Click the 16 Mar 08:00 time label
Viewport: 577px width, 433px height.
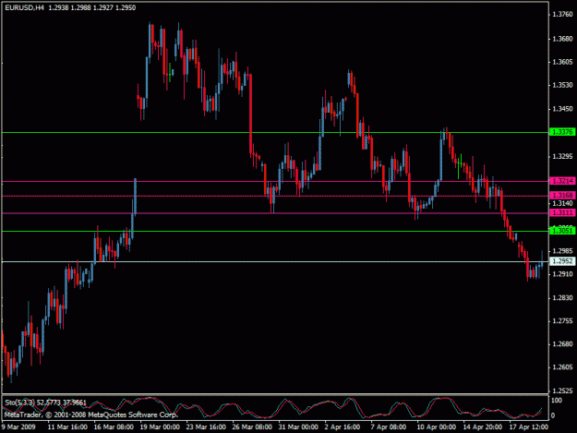pyautogui.click(x=114, y=427)
